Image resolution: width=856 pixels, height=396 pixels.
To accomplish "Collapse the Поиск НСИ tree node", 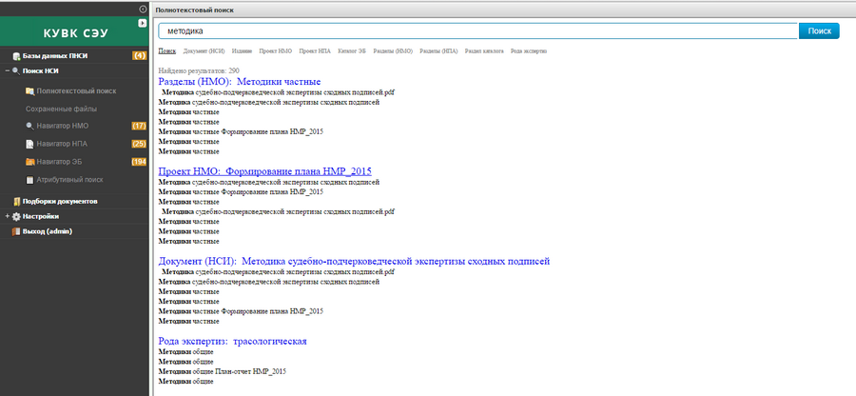I will 7,70.
